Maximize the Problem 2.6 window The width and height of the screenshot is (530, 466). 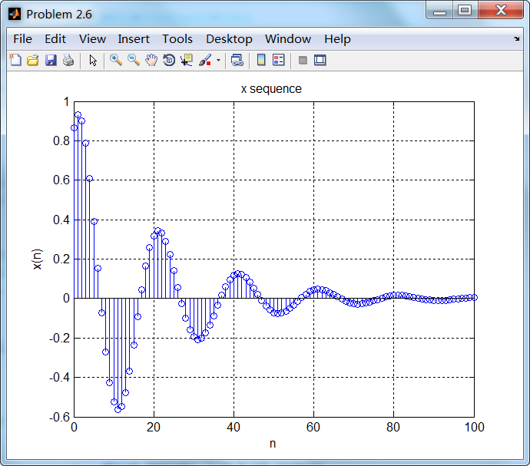465,11
